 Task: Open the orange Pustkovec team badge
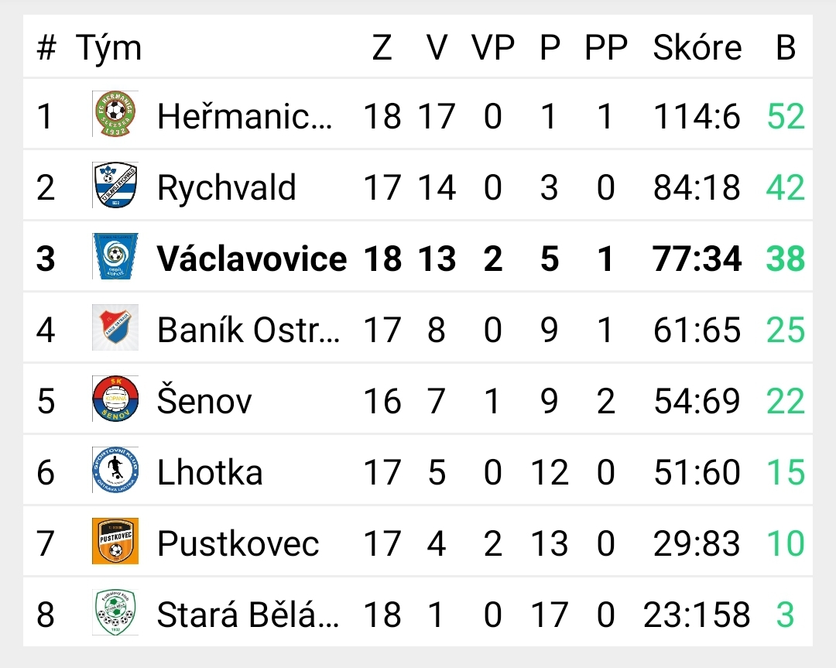pos(115,541)
